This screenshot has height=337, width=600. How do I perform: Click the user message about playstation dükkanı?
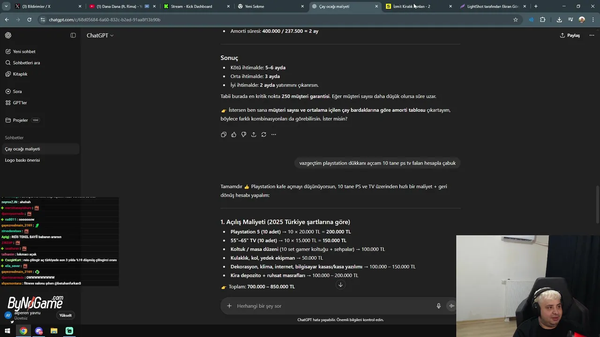(x=377, y=163)
